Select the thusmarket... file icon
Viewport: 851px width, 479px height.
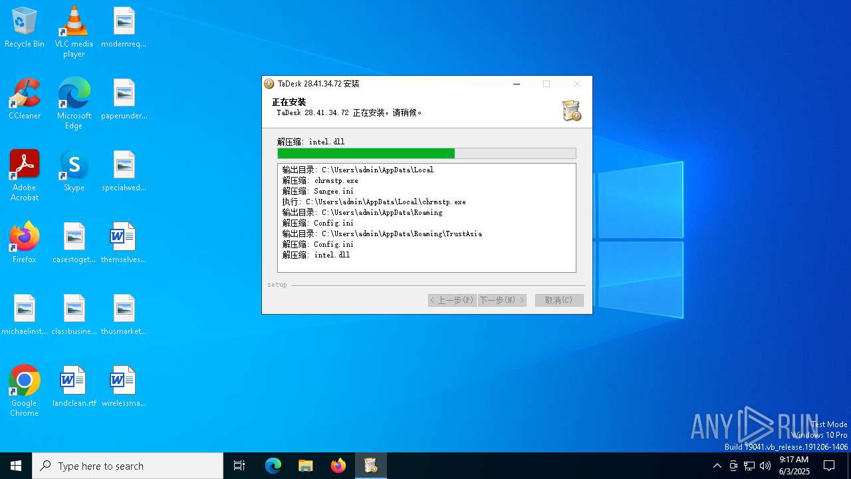pyautogui.click(x=124, y=315)
